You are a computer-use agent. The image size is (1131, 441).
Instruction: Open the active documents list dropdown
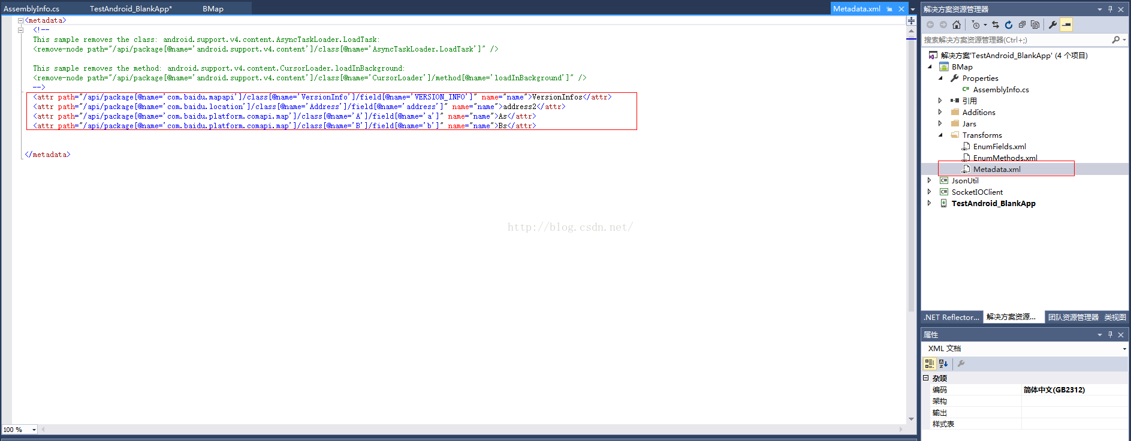tap(913, 9)
